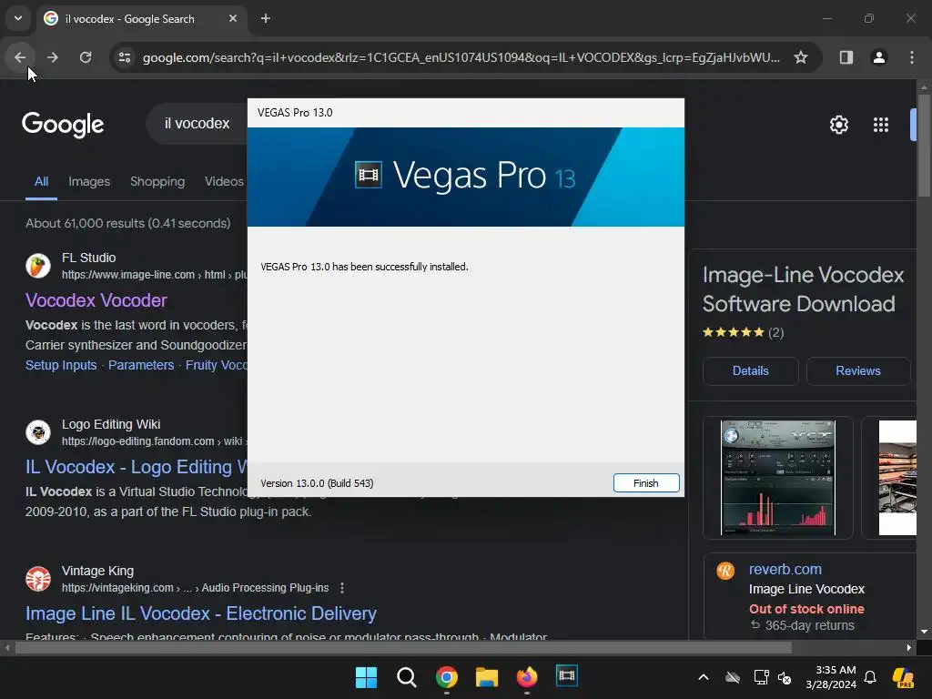Open File Explorer from the taskbar

(487, 677)
